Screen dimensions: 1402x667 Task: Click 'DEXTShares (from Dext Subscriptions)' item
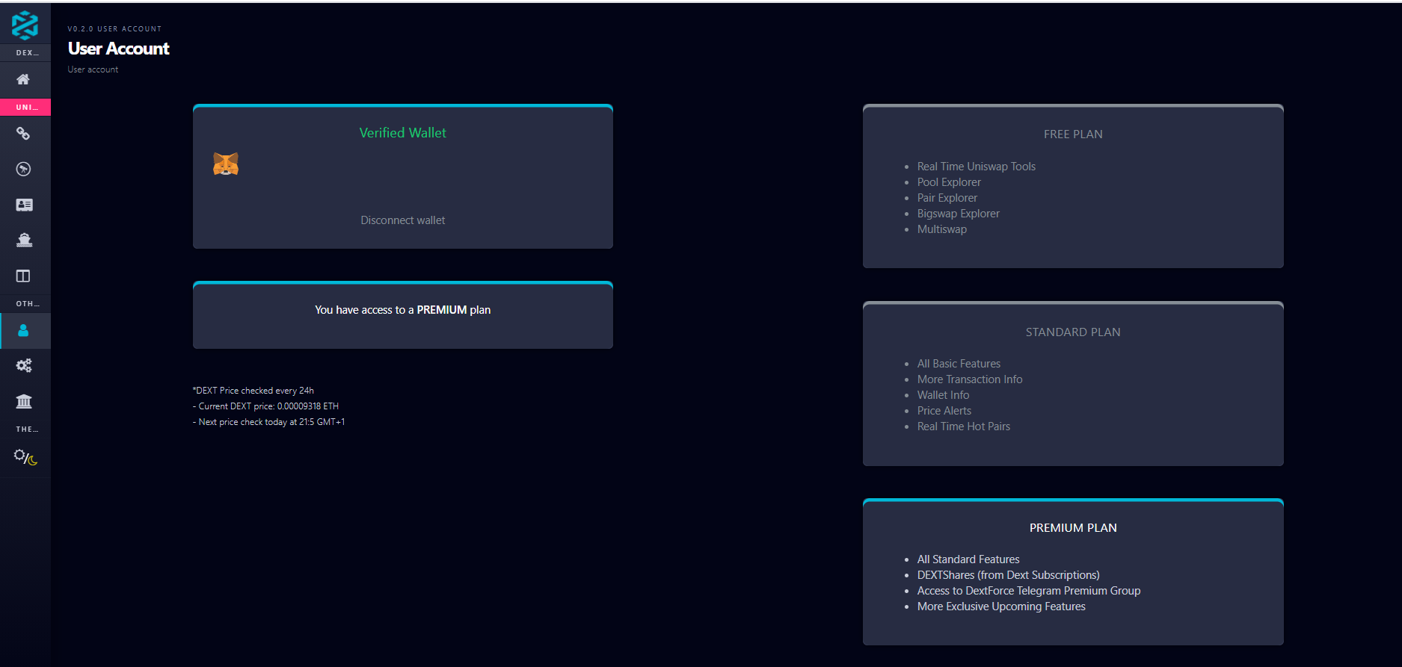[1009, 575]
